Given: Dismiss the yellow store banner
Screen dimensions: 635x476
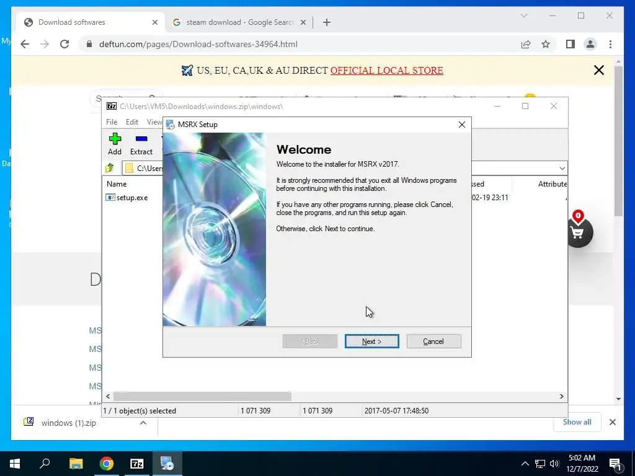Looking at the screenshot, I should 598,70.
